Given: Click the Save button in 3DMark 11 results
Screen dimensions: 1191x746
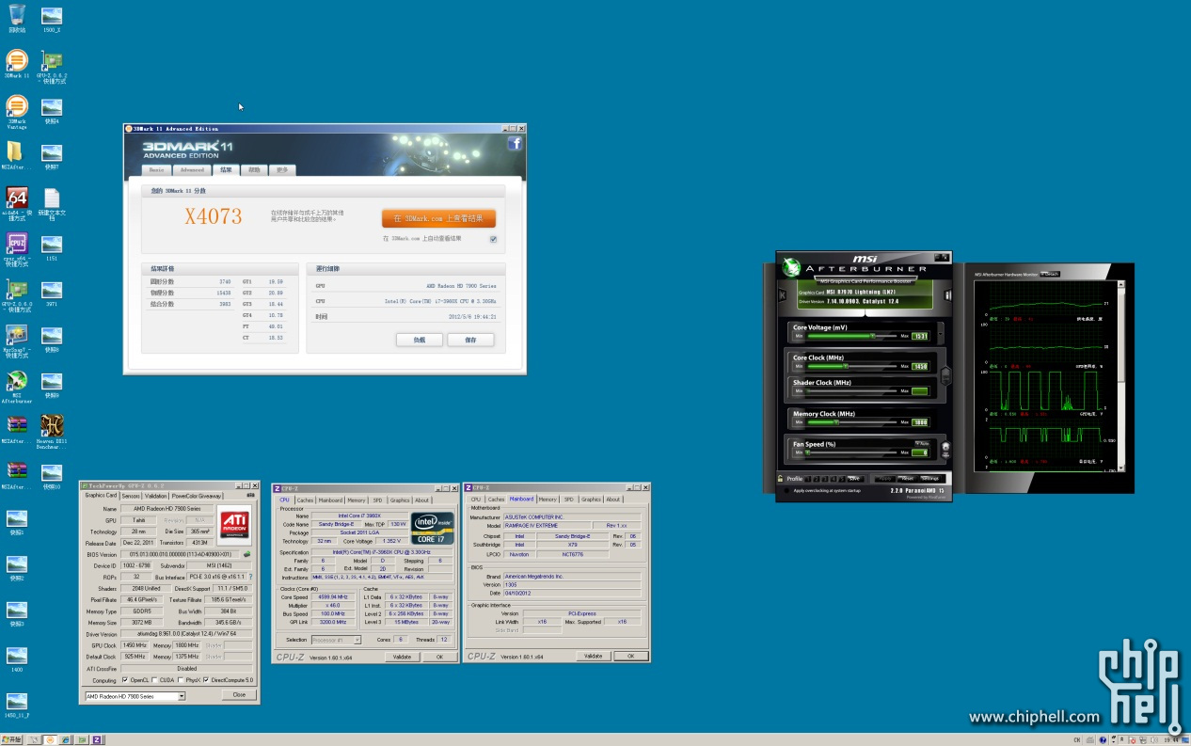Looking at the screenshot, I should tap(469, 340).
